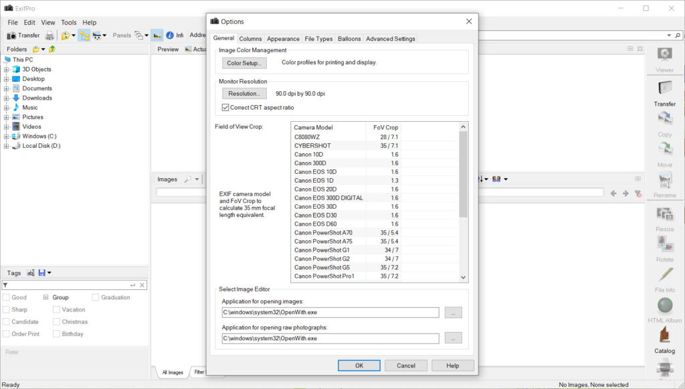Open the Panels dropdown arrow
Viewport: 685px width, 389px height.
point(146,35)
